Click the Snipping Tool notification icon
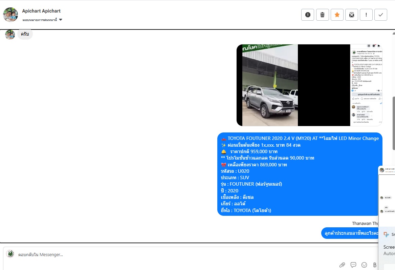The height and width of the screenshot is (270, 395). (x=386, y=234)
